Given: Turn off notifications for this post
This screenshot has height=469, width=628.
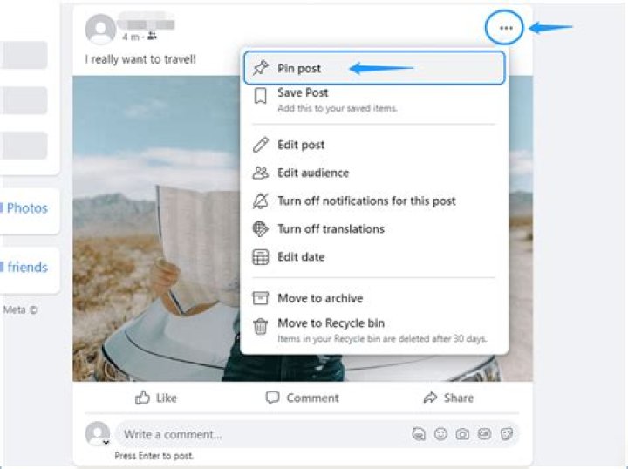Looking at the screenshot, I should [374, 201].
